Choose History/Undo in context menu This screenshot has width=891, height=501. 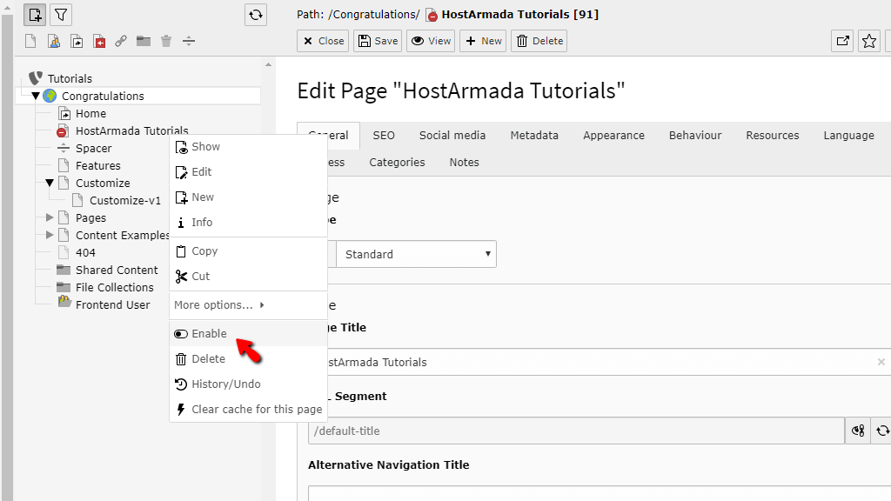(248, 384)
